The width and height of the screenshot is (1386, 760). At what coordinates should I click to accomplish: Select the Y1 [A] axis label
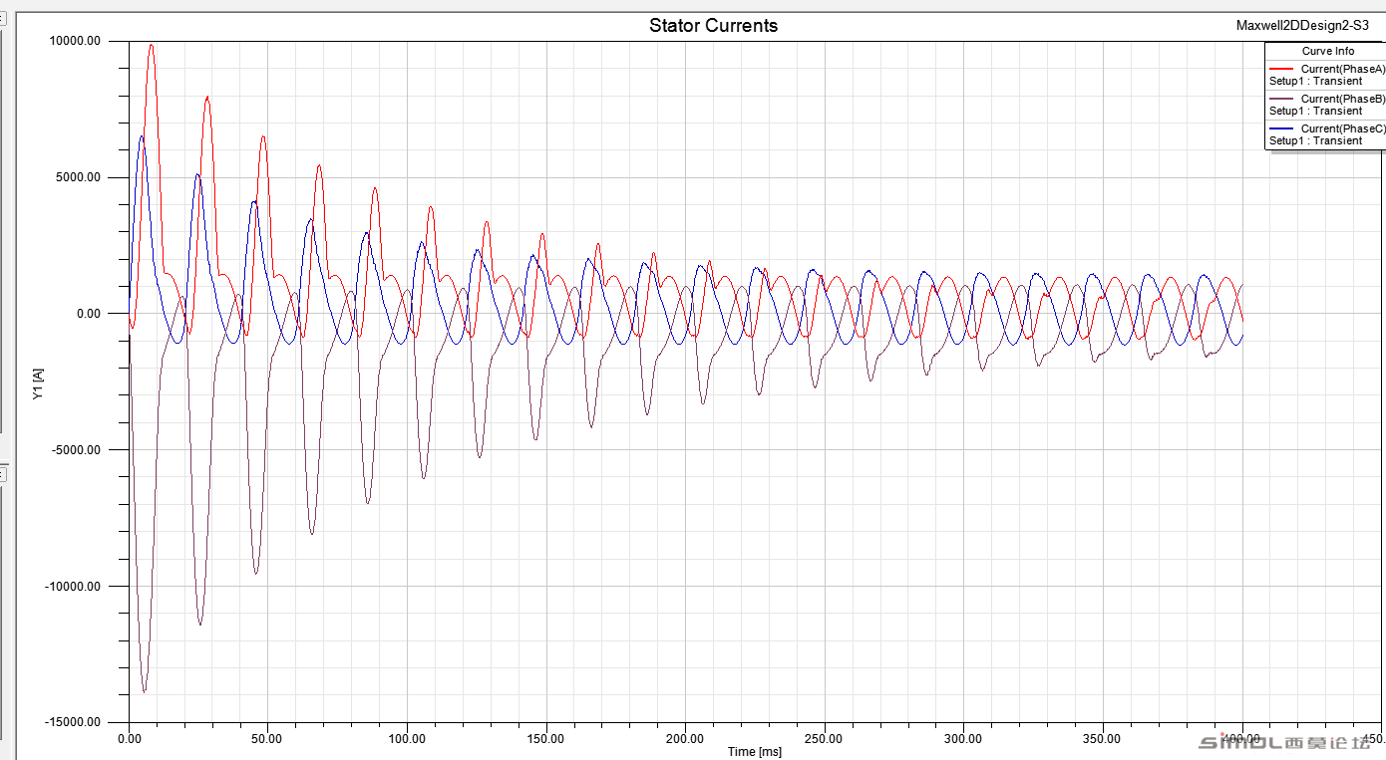(38, 384)
